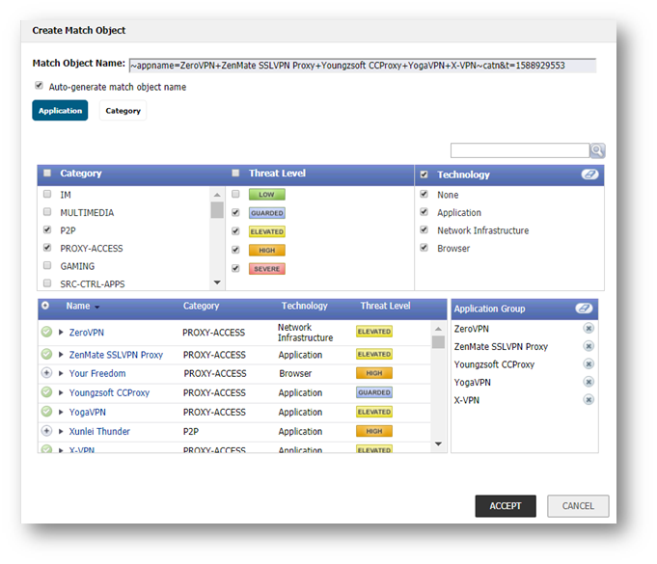This screenshot has width=657, height=564.
Task: Toggle Auto-generate match object name checkbox
Action: click(39, 86)
